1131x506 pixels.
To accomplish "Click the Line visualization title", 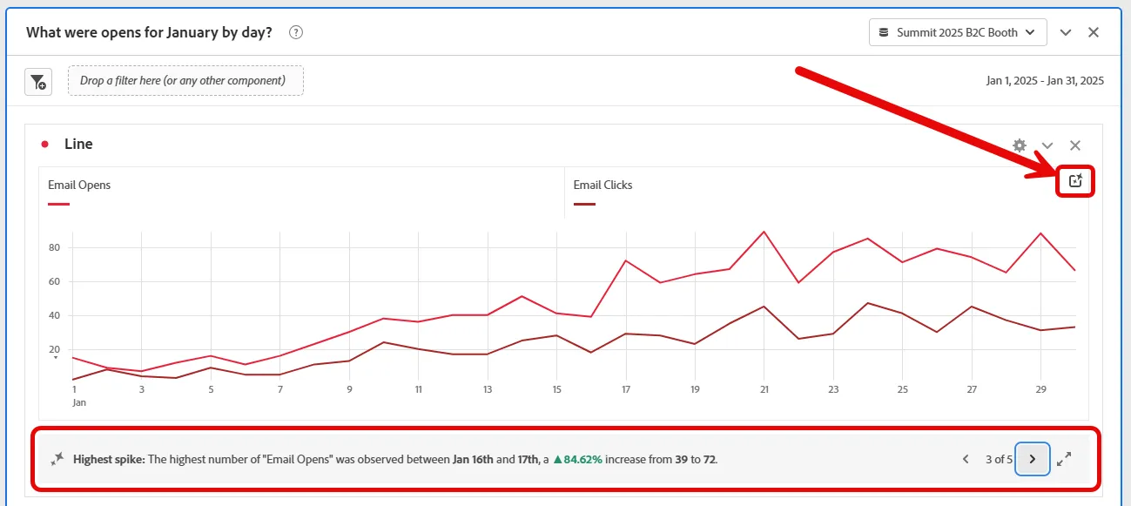I will point(78,144).
